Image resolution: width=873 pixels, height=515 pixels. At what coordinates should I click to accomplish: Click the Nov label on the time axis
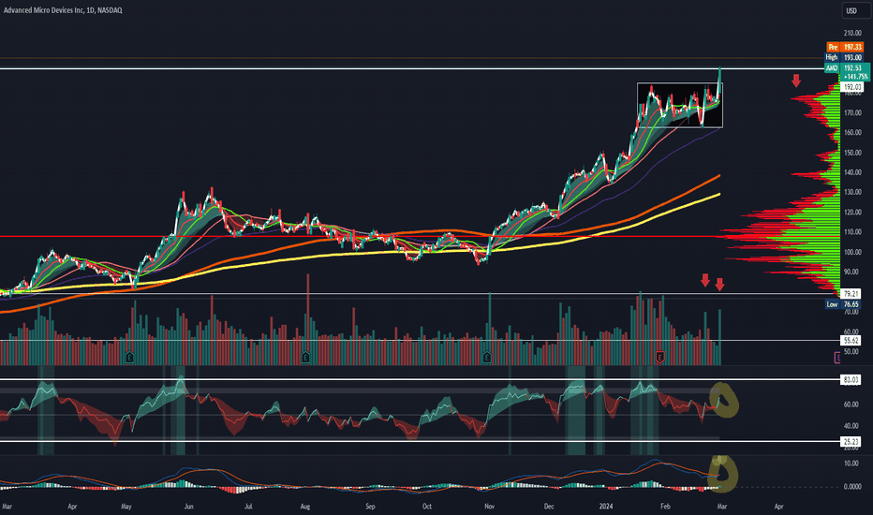489,507
